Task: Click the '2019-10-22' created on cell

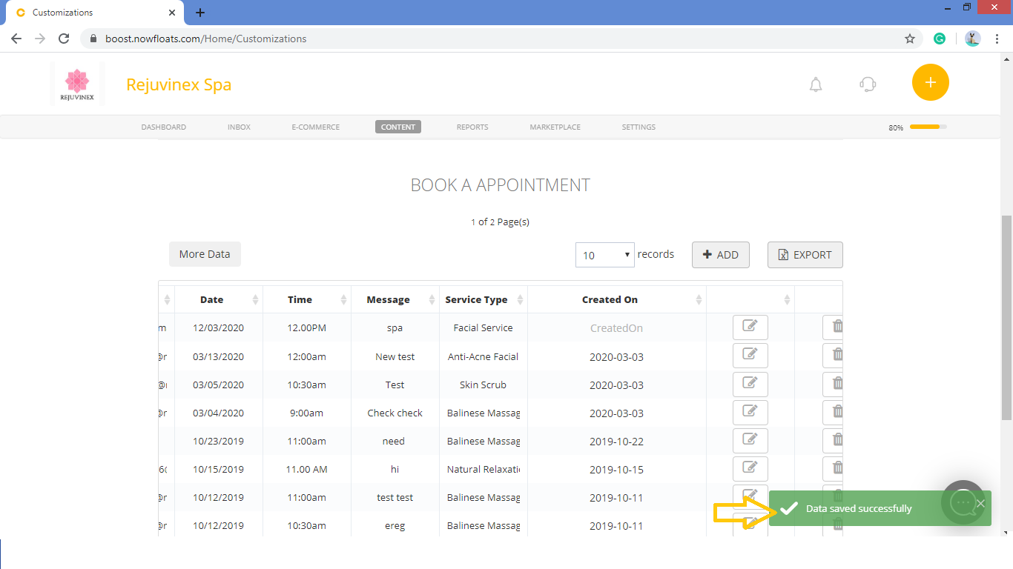Action: pos(617,441)
